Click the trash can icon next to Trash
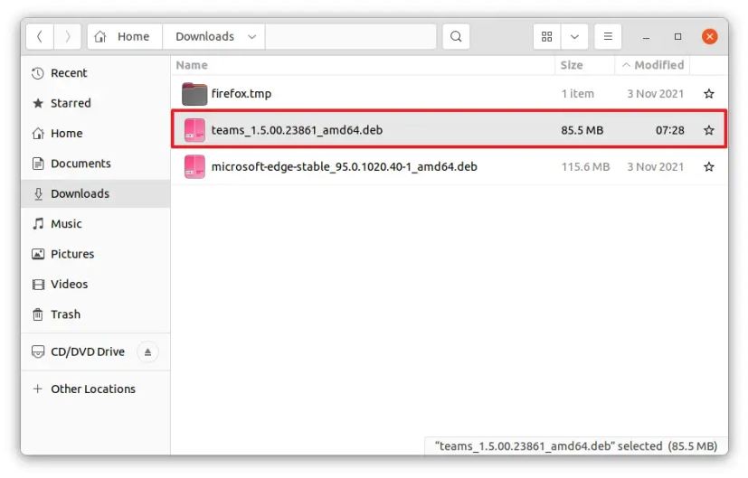This screenshot has width=748, height=478. [38, 314]
